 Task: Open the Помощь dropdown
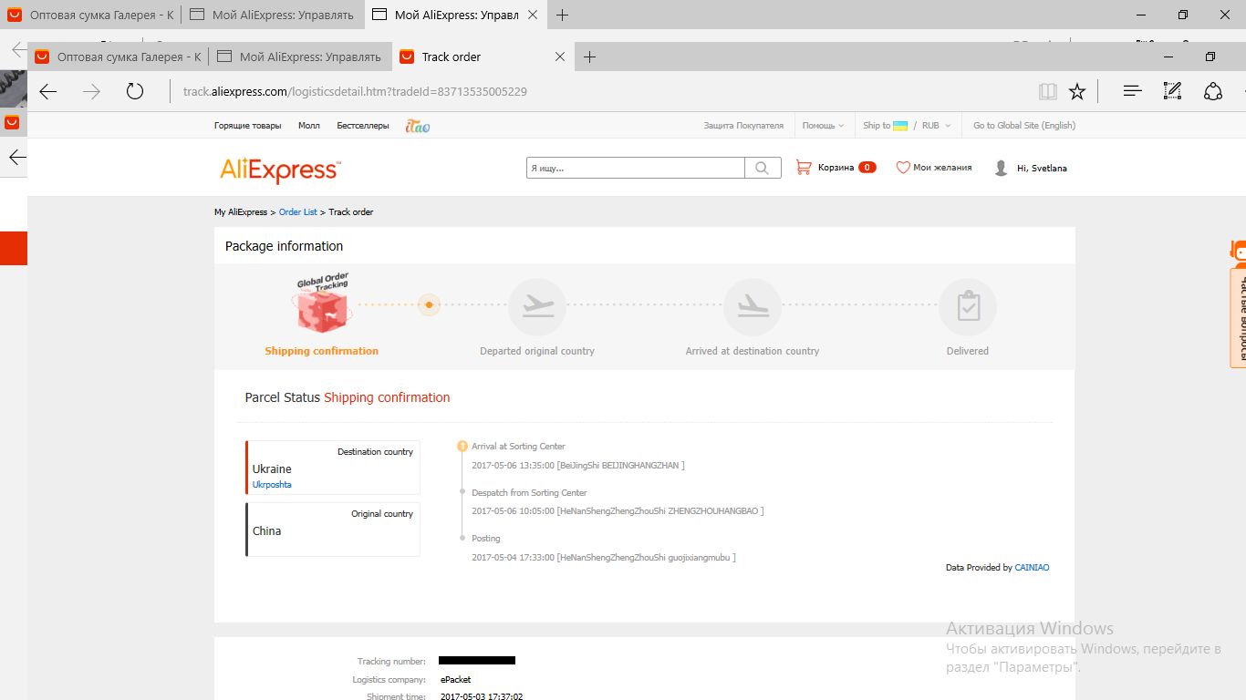pyautogui.click(x=823, y=126)
